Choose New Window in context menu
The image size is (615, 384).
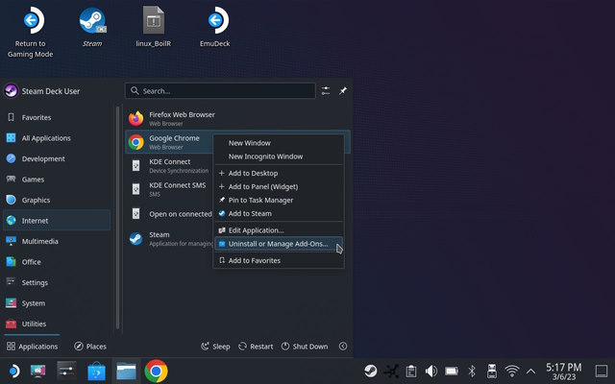[279, 143]
